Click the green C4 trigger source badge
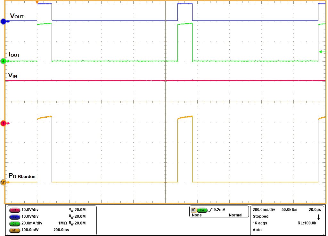 pos(202,210)
